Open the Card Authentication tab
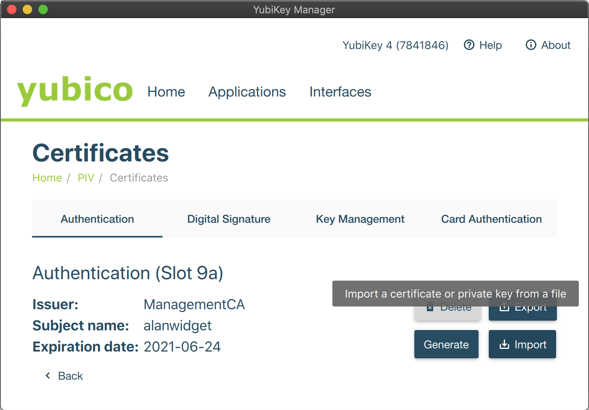Viewport: 589px width, 410px height. click(x=491, y=219)
